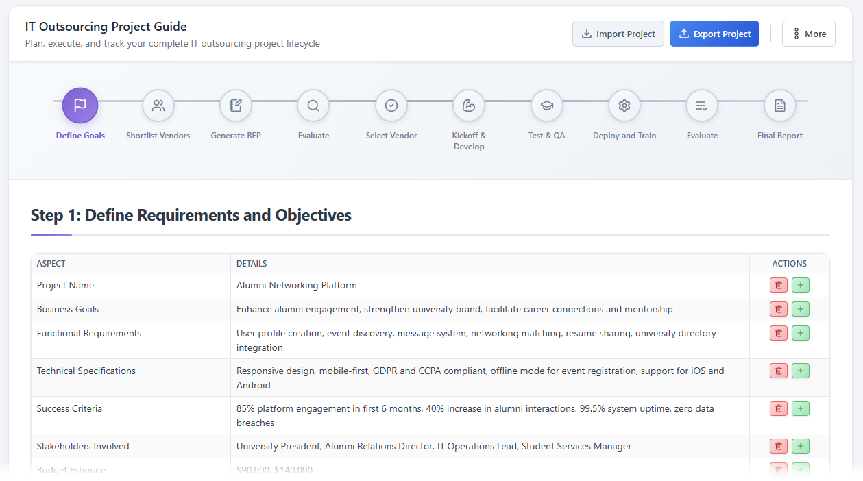Click the Evaluate magnifier step icon
This screenshot has width=863, height=481.
pyautogui.click(x=313, y=105)
